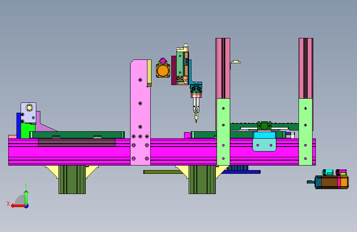357x232 pixels.
Task: Select the left dark green tray plate
Action: [x=77, y=135]
